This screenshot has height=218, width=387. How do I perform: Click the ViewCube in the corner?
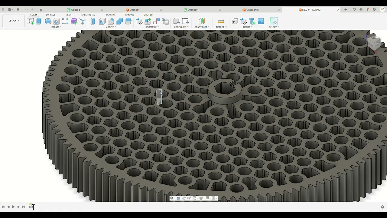374,43
